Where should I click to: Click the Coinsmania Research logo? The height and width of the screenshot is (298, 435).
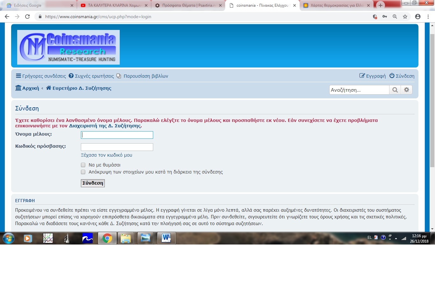tap(68, 47)
